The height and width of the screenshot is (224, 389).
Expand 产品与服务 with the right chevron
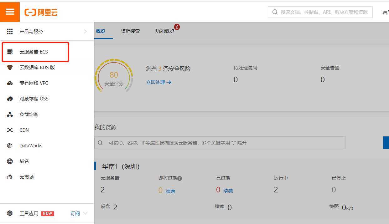(x=85, y=31)
